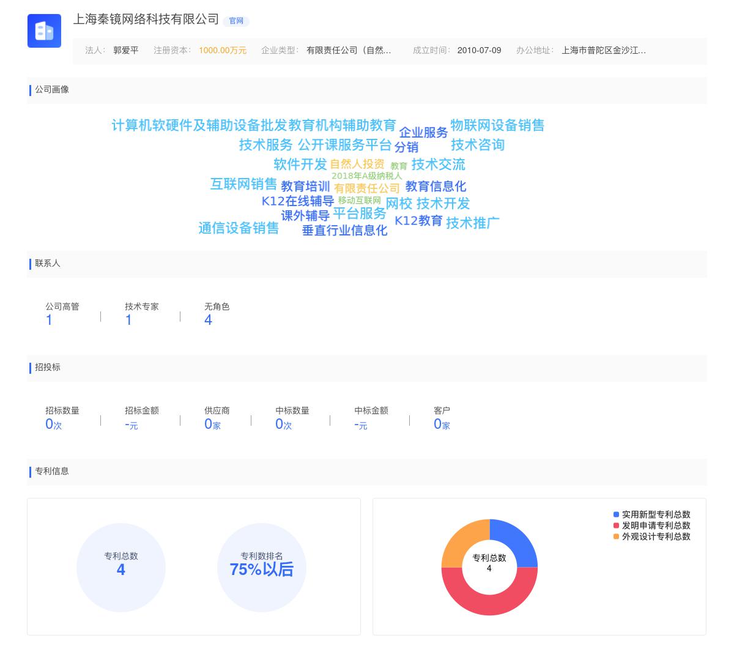Click the 教育 small green tag
This screenshot has width=734, height=649.
click(399, 166)
